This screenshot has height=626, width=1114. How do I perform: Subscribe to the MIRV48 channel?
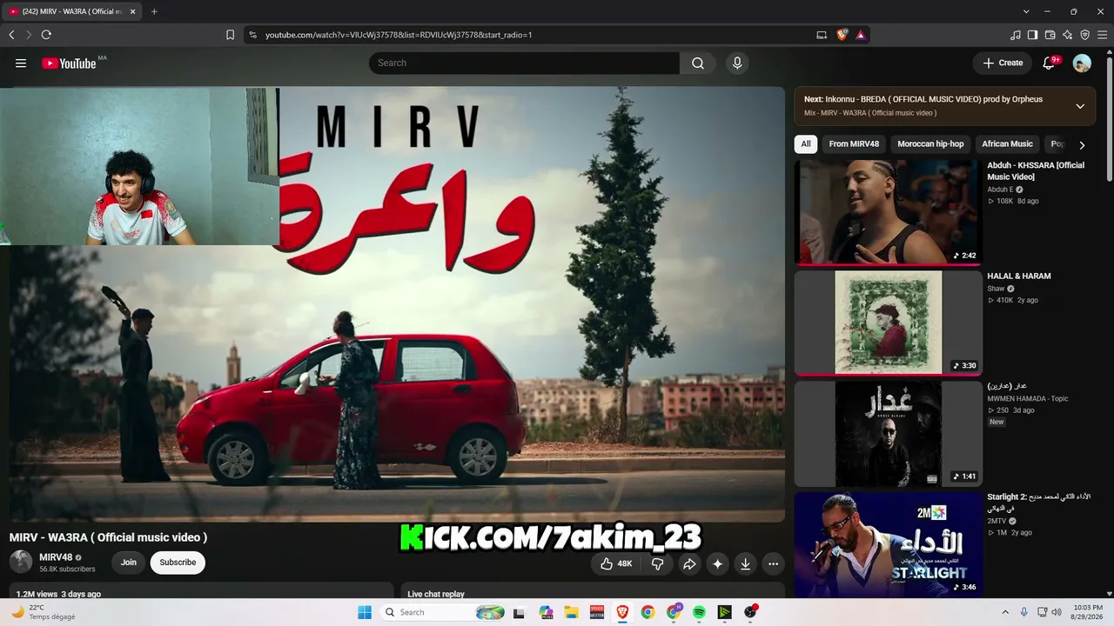pyautogui.click(x=178, y=563)
